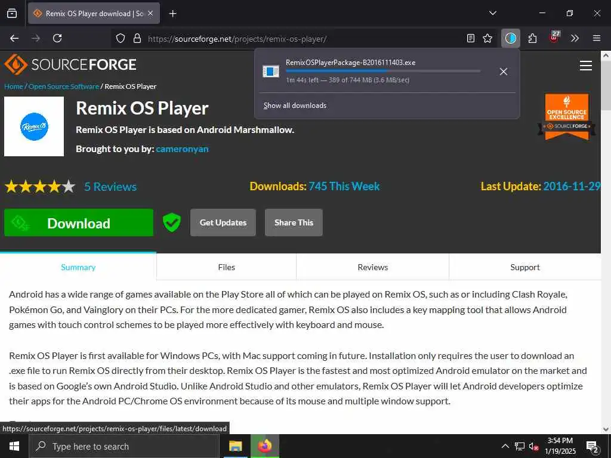The height and width of the screenshot is (458, 611).
Task: Open the Support tab
Action: tap(525, 267)
